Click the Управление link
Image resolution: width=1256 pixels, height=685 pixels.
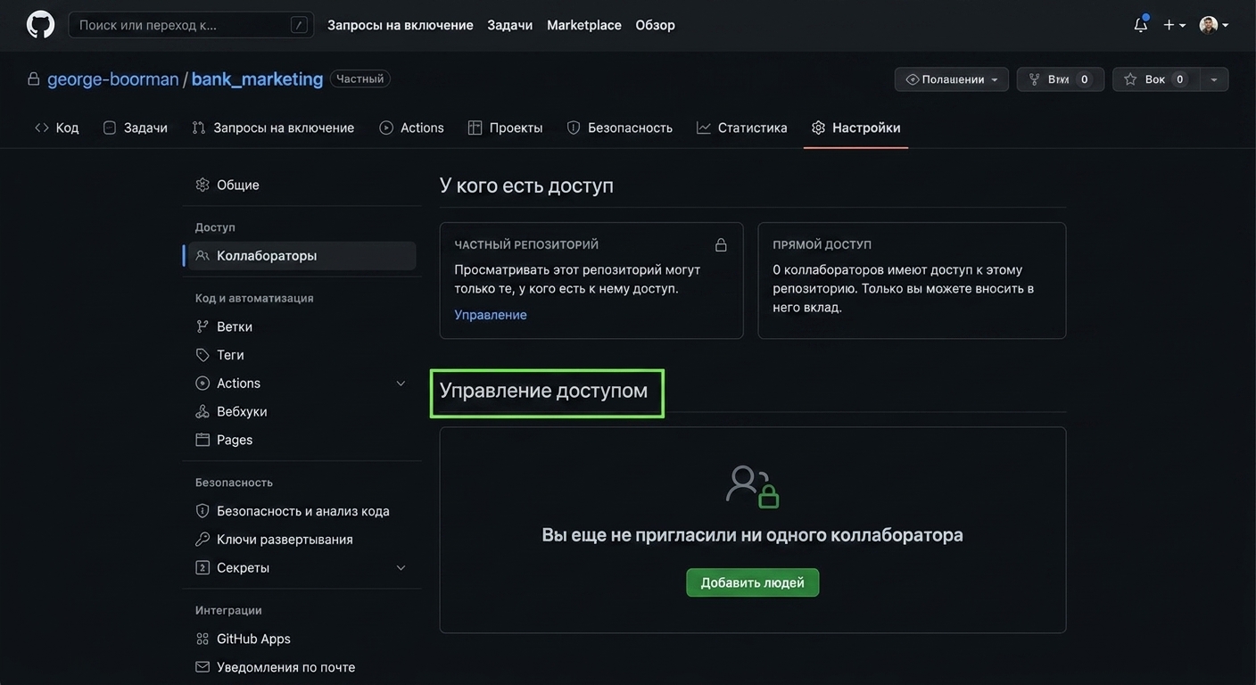pos(491,315)
